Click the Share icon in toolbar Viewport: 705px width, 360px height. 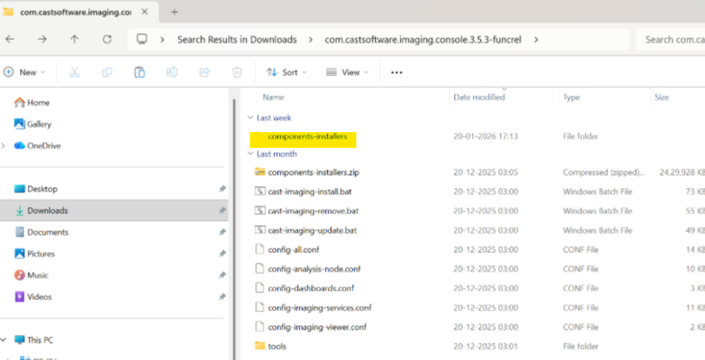coord(205,73)
